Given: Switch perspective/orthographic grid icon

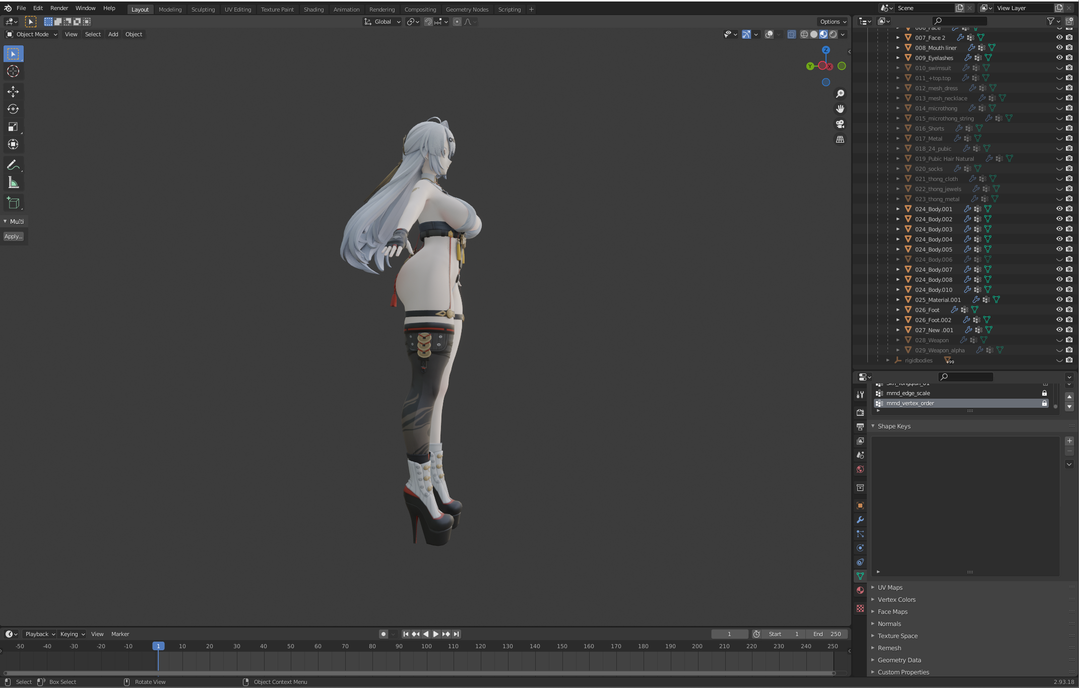Looking at the screenshot, I should coord(840,139).
